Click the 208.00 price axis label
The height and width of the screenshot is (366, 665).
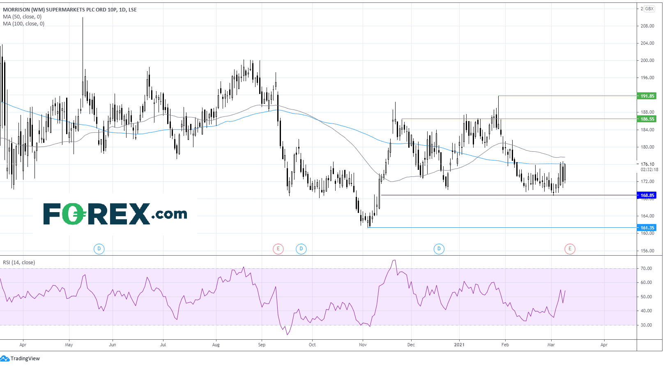click(x=647, y=26)
